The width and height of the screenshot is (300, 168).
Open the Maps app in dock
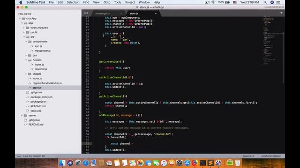point(132,163)
